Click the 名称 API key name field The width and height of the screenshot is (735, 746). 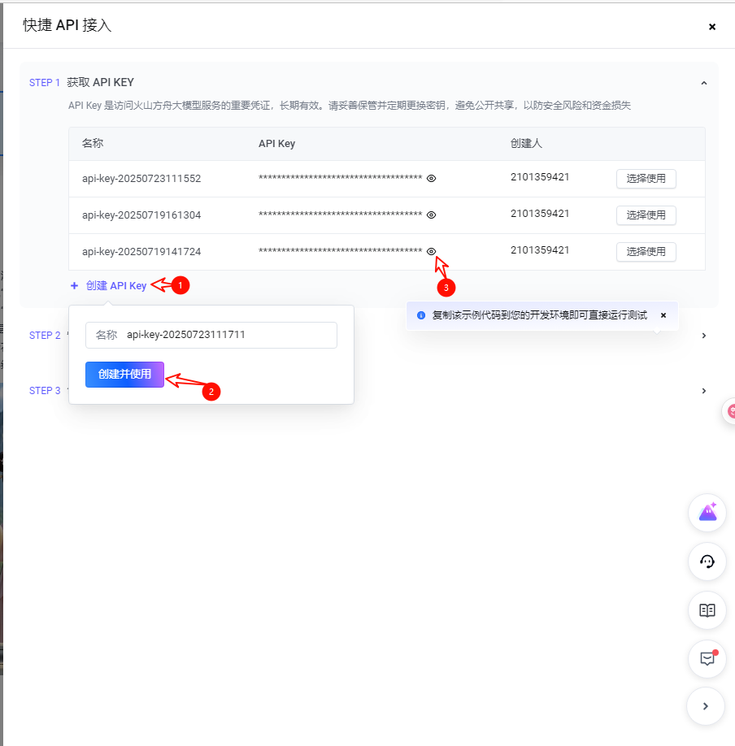(x=228, y=335)
